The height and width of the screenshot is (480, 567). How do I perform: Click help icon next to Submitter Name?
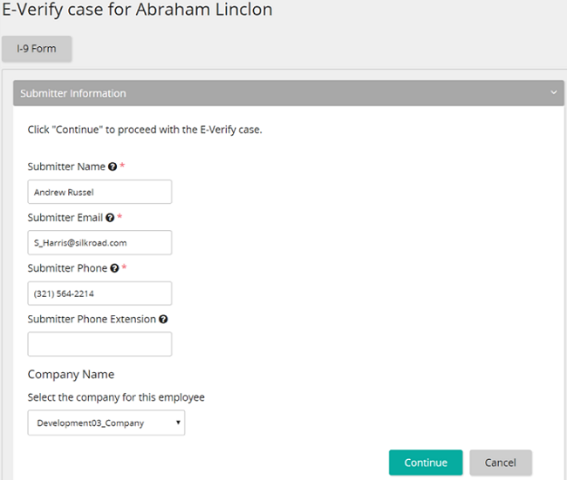(113, 166)
